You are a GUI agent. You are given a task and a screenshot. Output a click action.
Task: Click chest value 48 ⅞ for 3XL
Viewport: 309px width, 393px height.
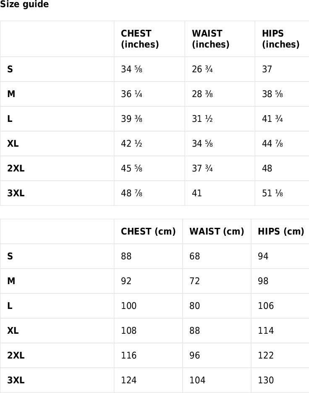pyautogui.click(x=131, y=193)
